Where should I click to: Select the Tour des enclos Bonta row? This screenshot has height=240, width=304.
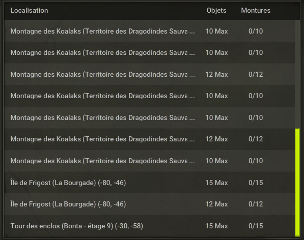click(x=150, y=226)
